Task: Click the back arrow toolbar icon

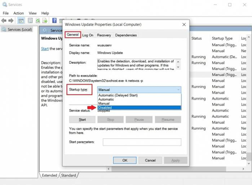Action: [x=4, y=21]
